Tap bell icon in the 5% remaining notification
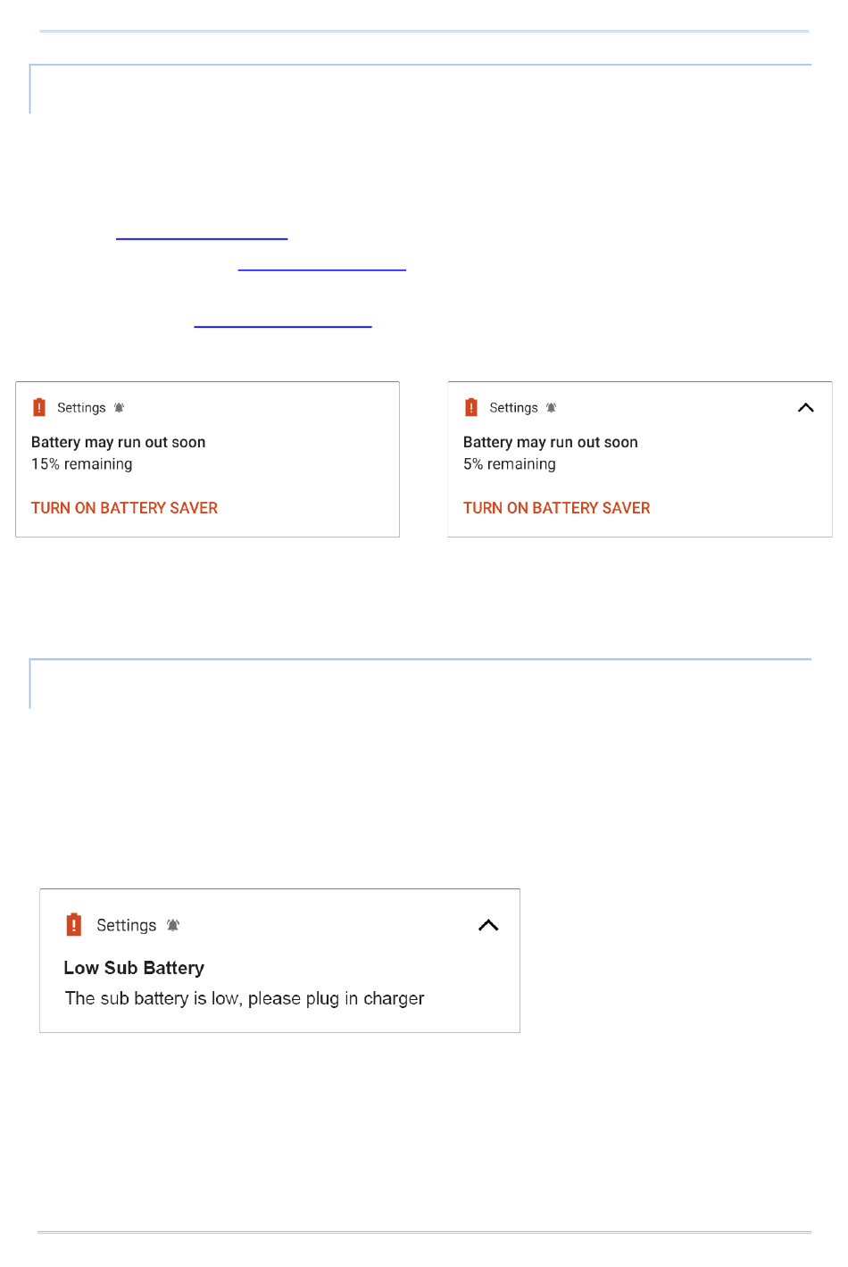Screen dimensions: 848x1267 click(551, 408)
